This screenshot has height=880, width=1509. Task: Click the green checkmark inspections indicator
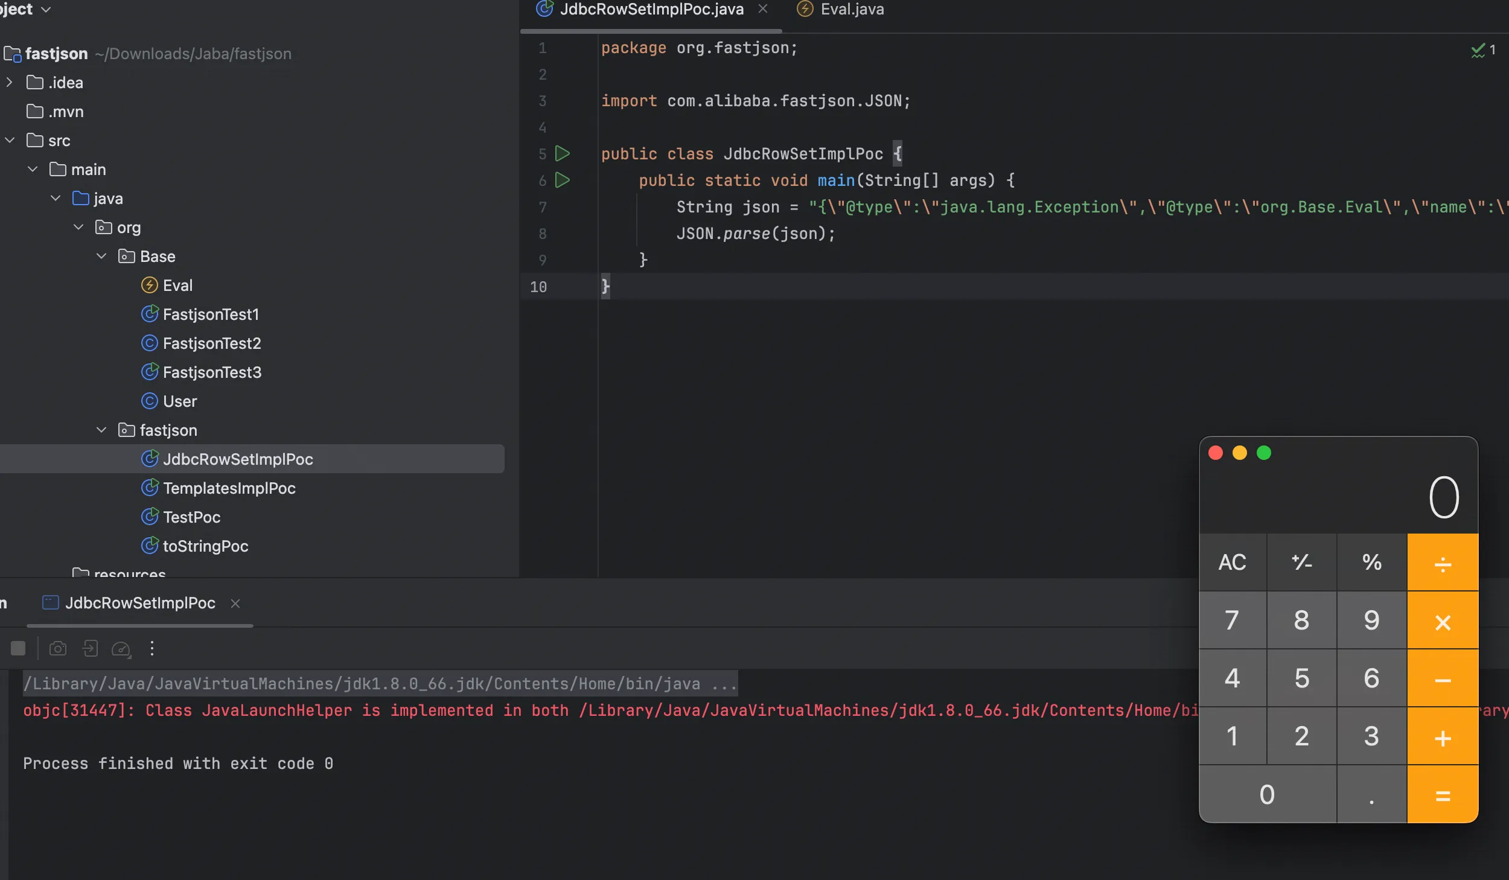(x=1478, y=51)
